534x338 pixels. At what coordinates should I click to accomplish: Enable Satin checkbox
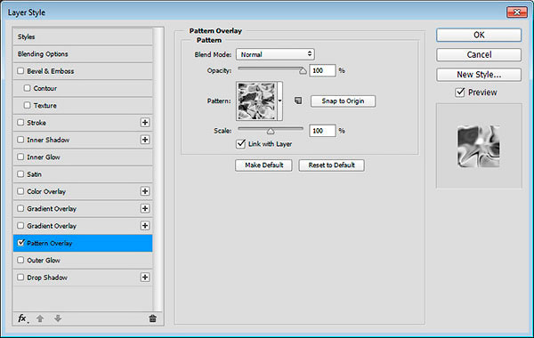(x=20, y=174)
